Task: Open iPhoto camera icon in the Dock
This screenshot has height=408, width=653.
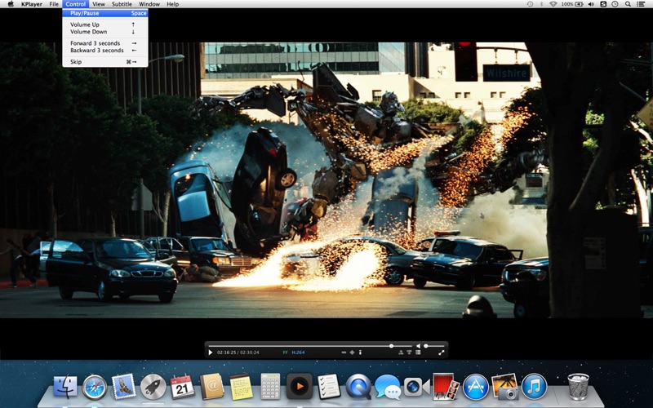Action: (x=504, y=387)
